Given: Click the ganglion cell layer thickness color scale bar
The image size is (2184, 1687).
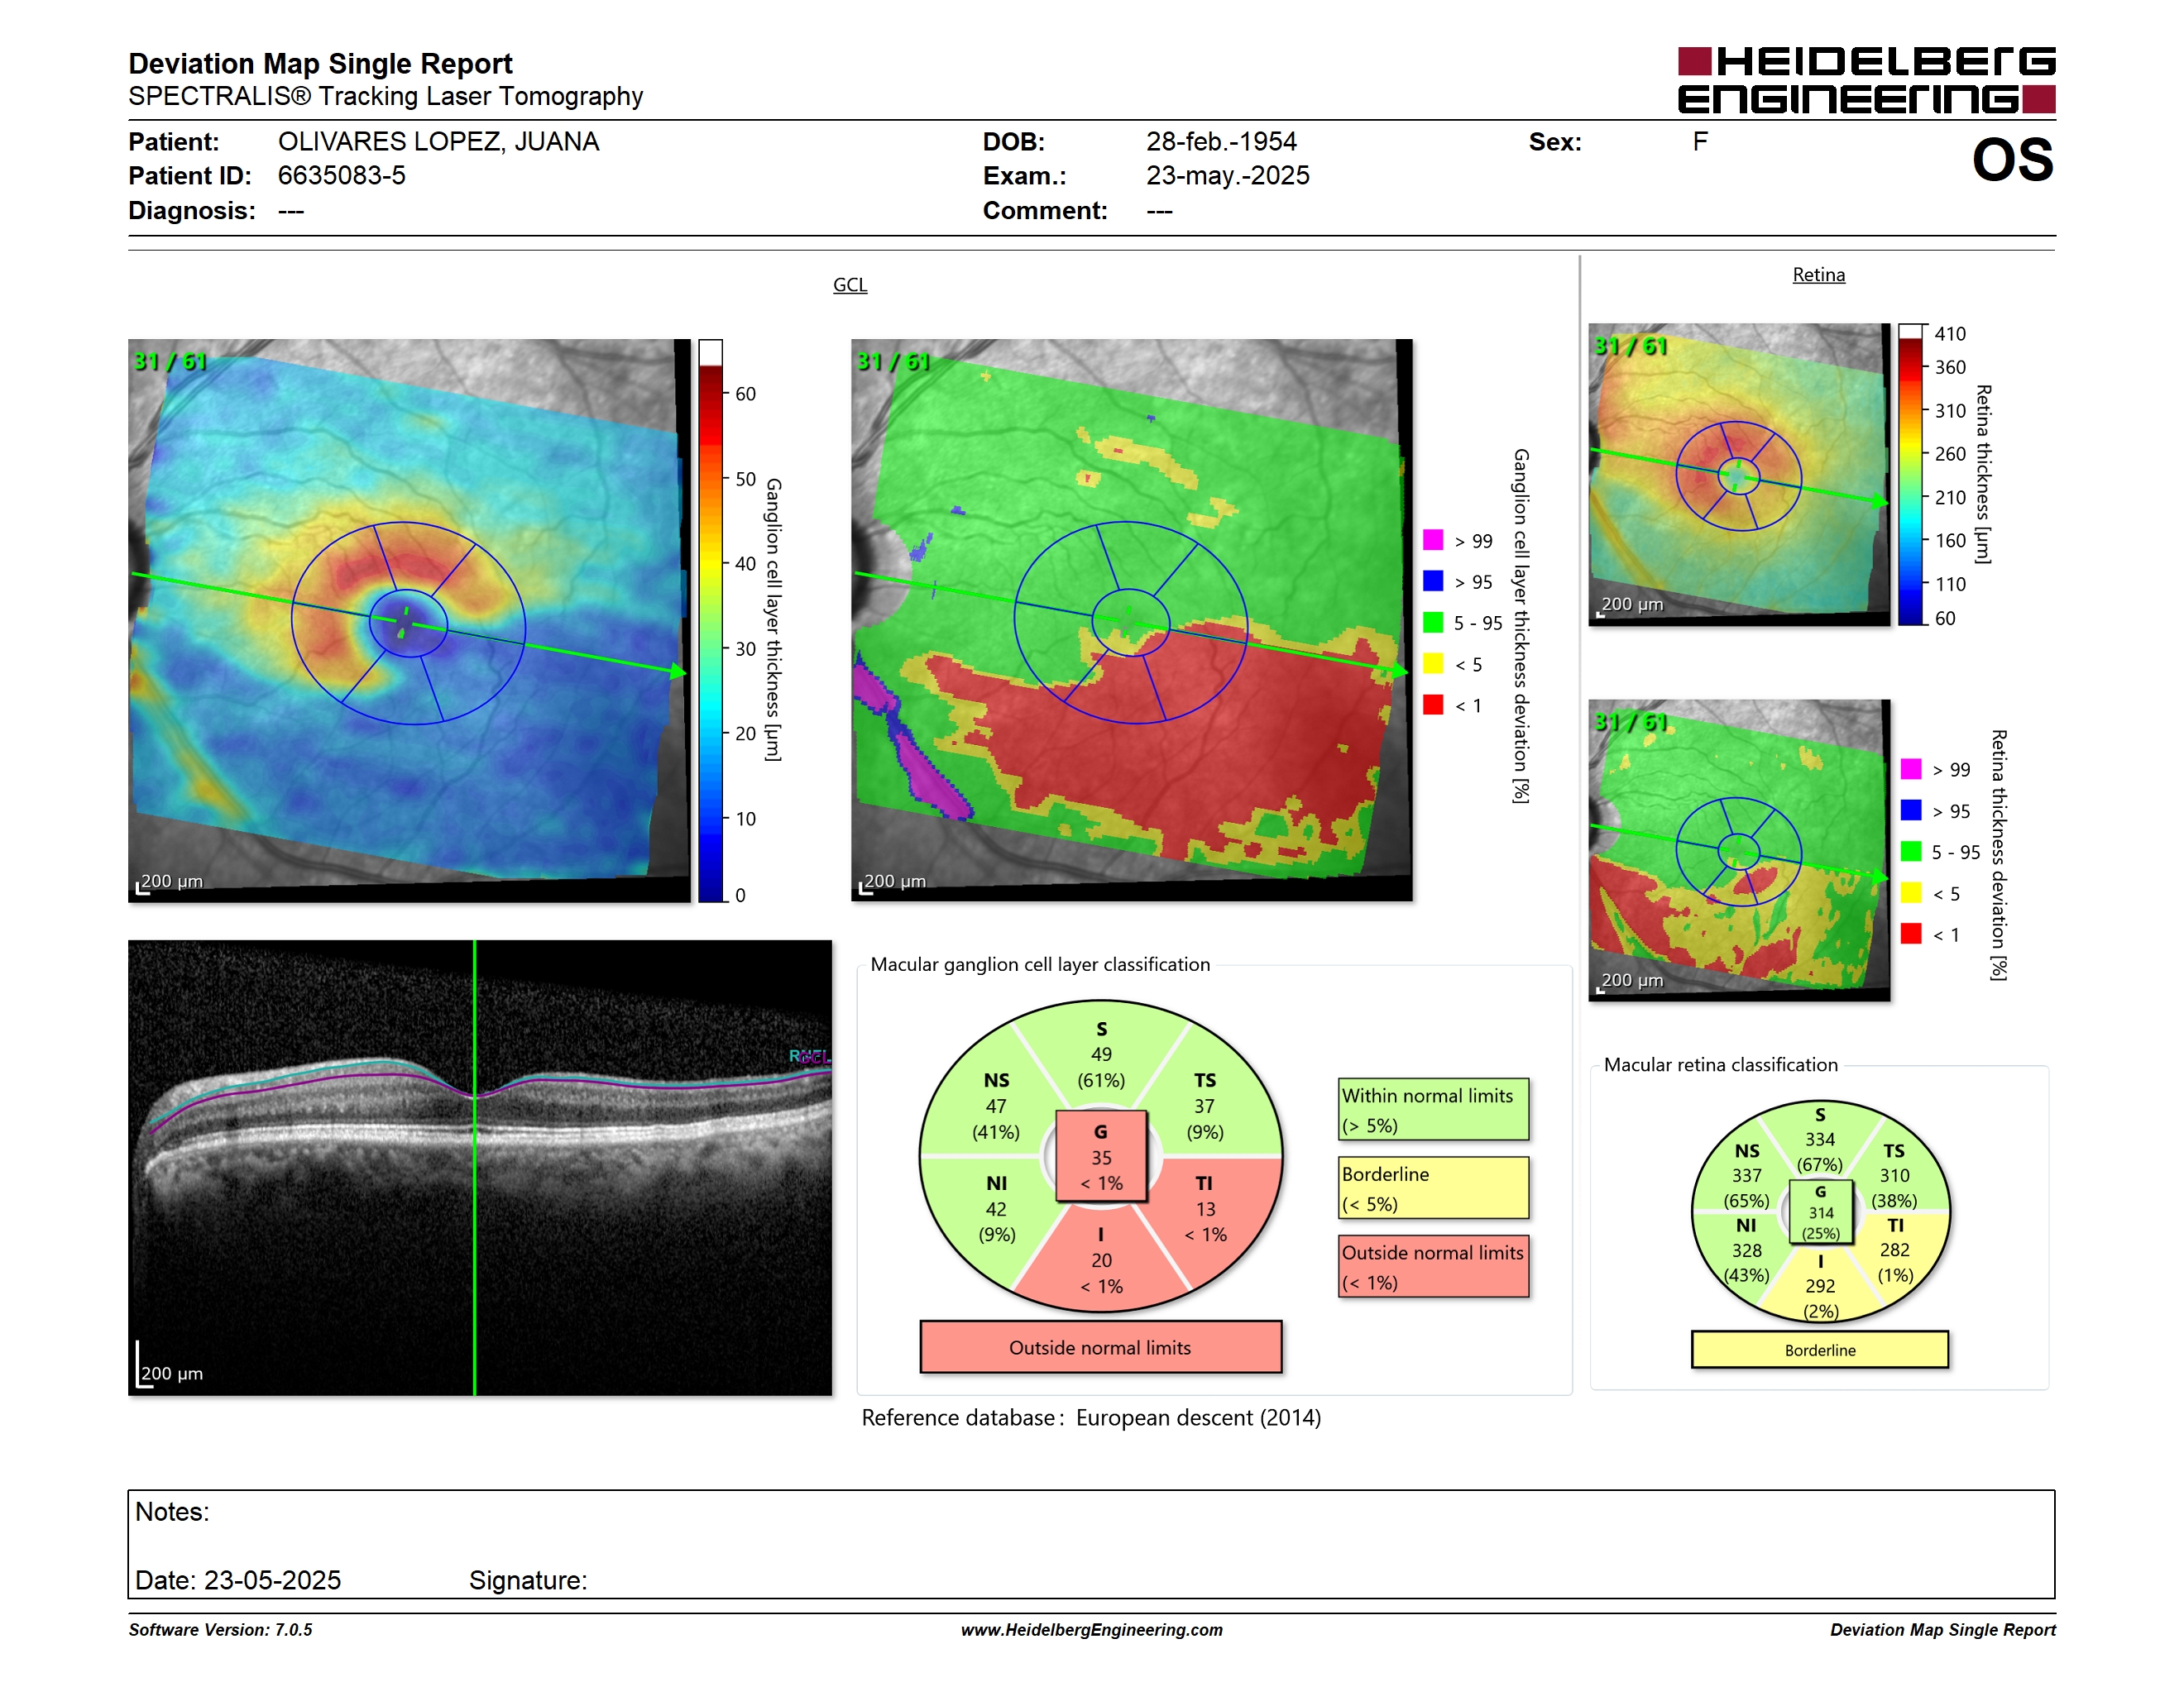Looking at the screenshot, I should (710, 619).
